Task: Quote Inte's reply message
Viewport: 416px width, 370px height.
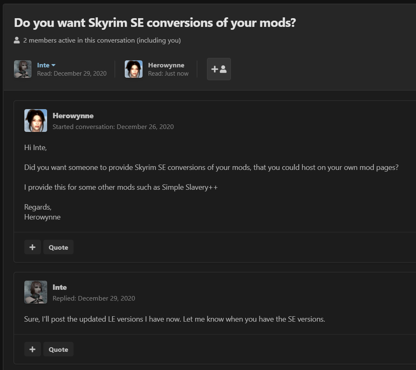Action: (x=58, y=349)
